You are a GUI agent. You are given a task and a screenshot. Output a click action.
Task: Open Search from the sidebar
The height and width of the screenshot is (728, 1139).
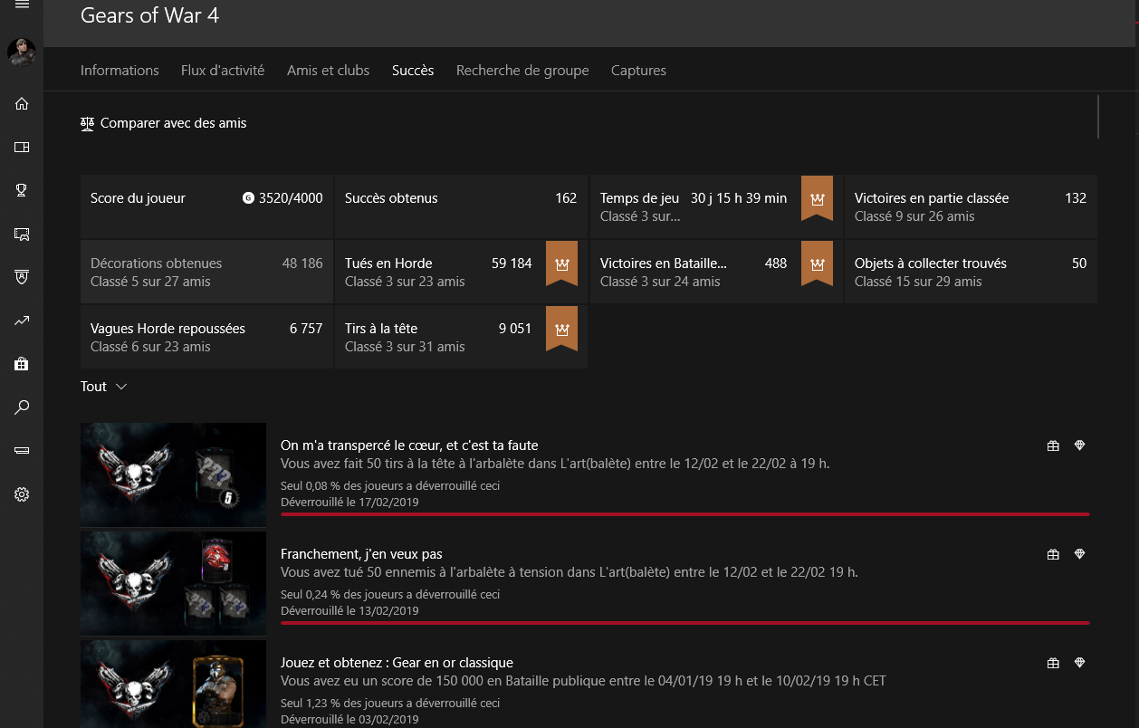pyautogui.click(x=22, y=407)
